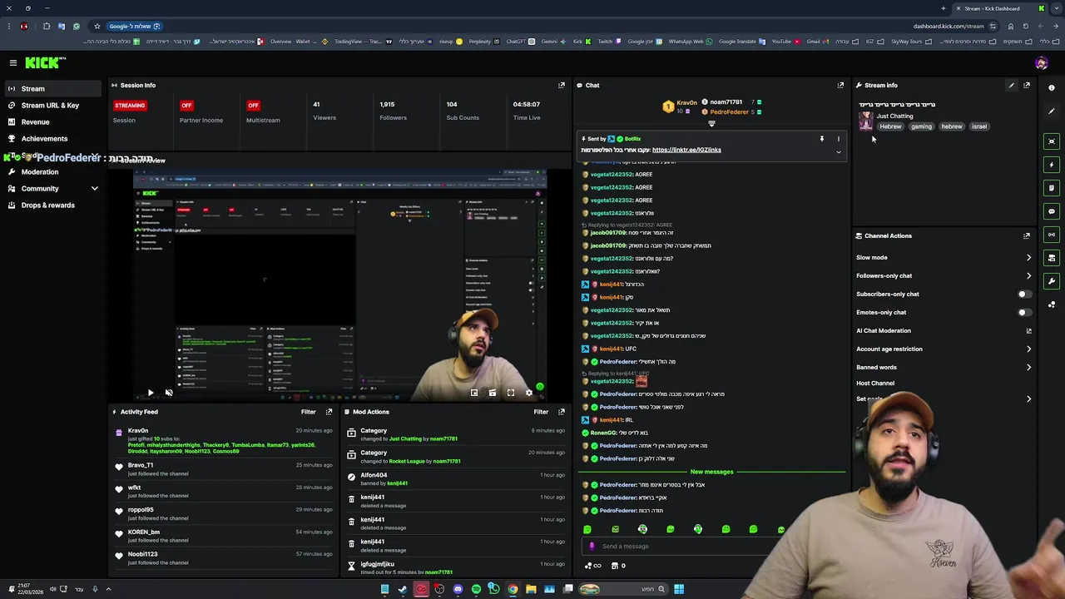Open the user avatar in the top right corner
The width and height of the screenshot is (1065, 599).
1041,63
